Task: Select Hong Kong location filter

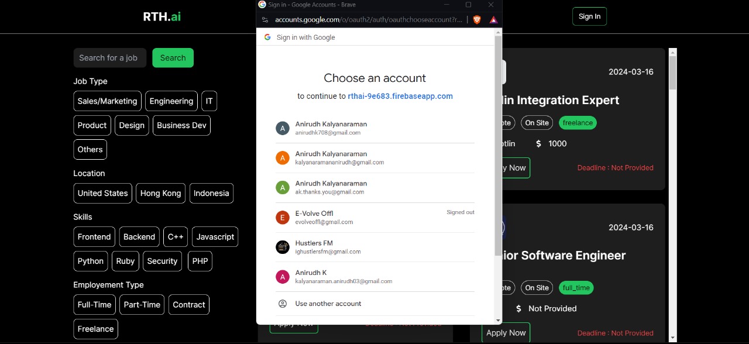Action: coord(160,193)
